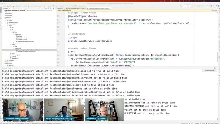Click the 'Project JDK is not defined' notification

[x=64, y=11]
